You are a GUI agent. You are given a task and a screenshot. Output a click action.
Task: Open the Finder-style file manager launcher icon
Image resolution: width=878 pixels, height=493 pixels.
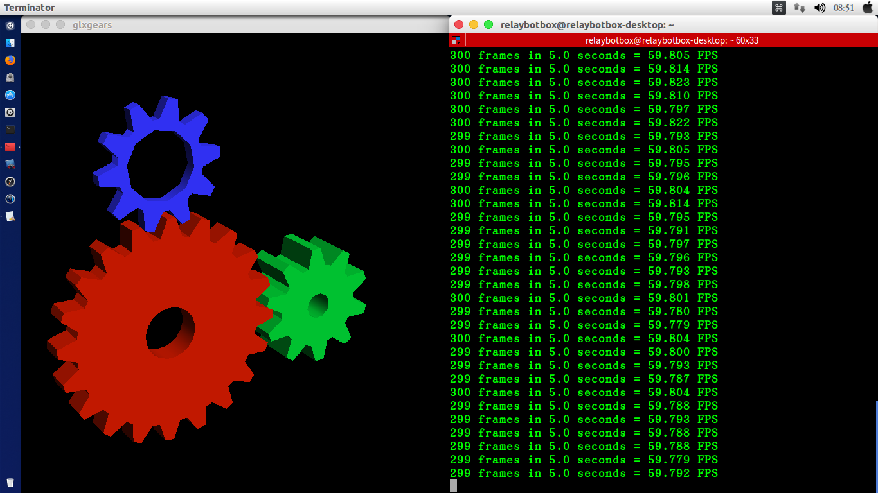(x=10, y=43)
